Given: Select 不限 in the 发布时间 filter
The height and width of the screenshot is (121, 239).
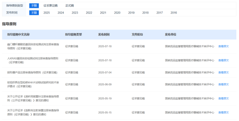Looking at the screenshot, I should tap(34, 13).
